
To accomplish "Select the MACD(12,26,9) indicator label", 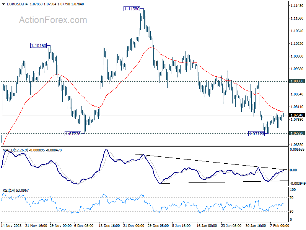I will 15,150.
